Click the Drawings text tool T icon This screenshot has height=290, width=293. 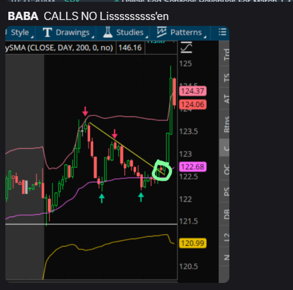[47, 32]
